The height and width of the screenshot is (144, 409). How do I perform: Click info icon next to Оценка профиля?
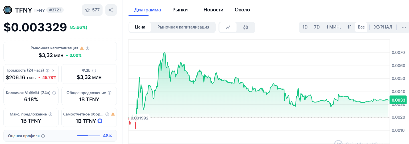pos(43,136)
